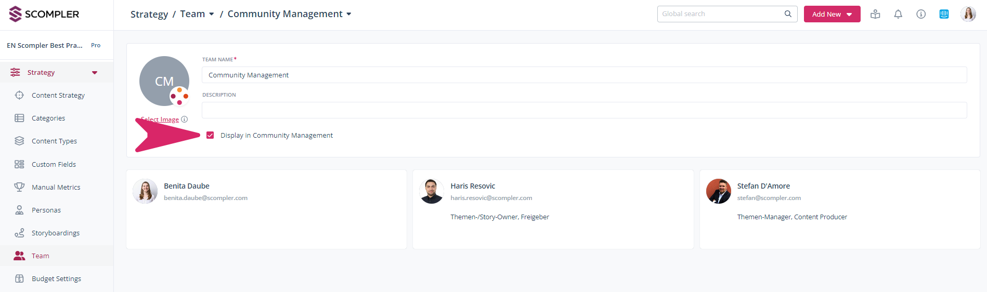This screenshot has width=987, height=292.
Task: Open the user profile avatar
Action: [968, 14]
